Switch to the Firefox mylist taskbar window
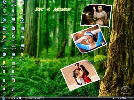The height and width of the screenshot is (100, 134). coord(34,98)
